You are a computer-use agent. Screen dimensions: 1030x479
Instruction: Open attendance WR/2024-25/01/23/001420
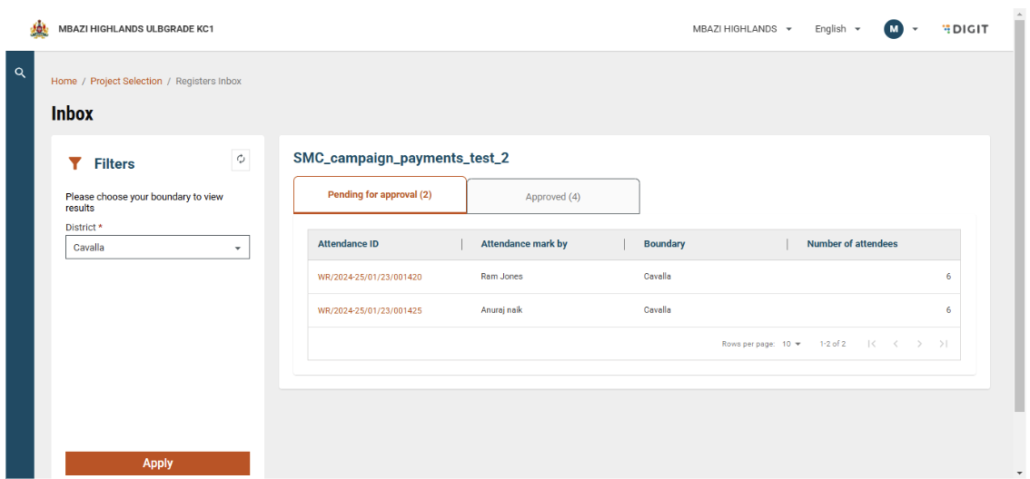click(370, 277)
